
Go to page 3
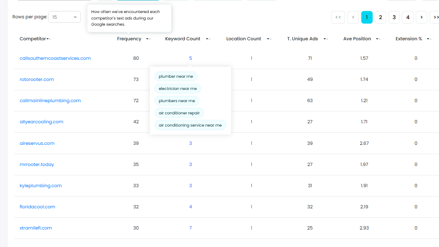pyautogui.click(x=394, y=17)
